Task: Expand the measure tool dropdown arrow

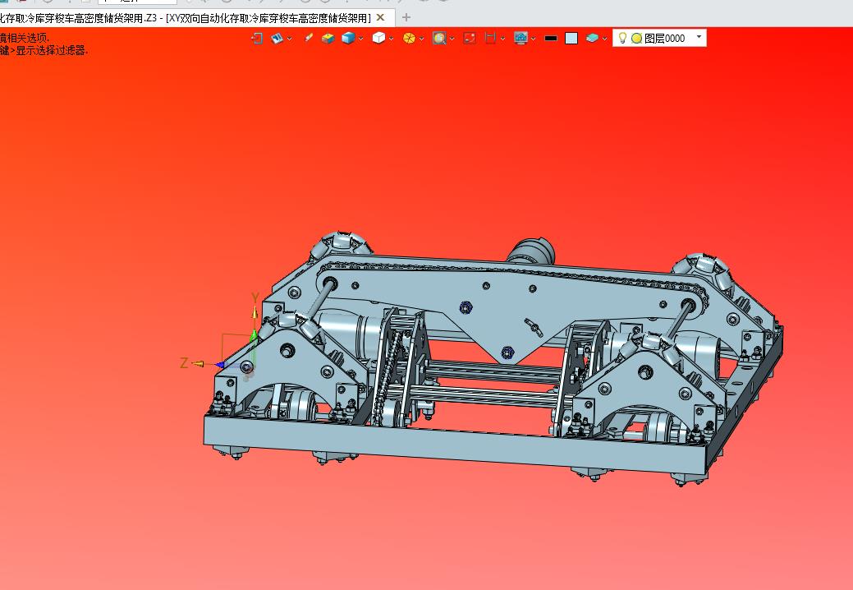Action: [502, 39]
